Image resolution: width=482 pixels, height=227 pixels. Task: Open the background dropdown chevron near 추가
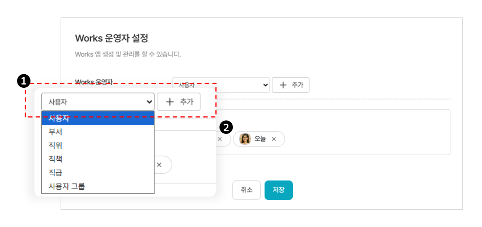[x=265, y=85]
